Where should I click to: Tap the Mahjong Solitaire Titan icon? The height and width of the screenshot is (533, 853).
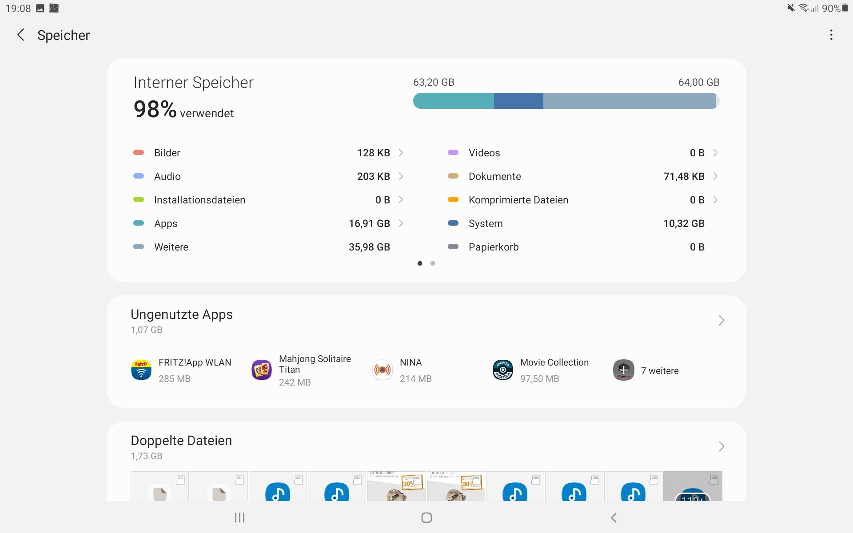(x=262, y=370)
